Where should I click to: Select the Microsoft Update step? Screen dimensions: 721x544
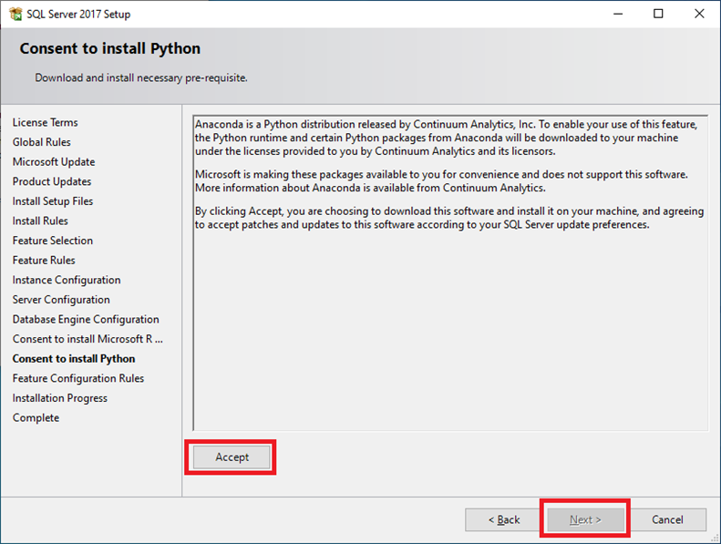coord(54,162)
